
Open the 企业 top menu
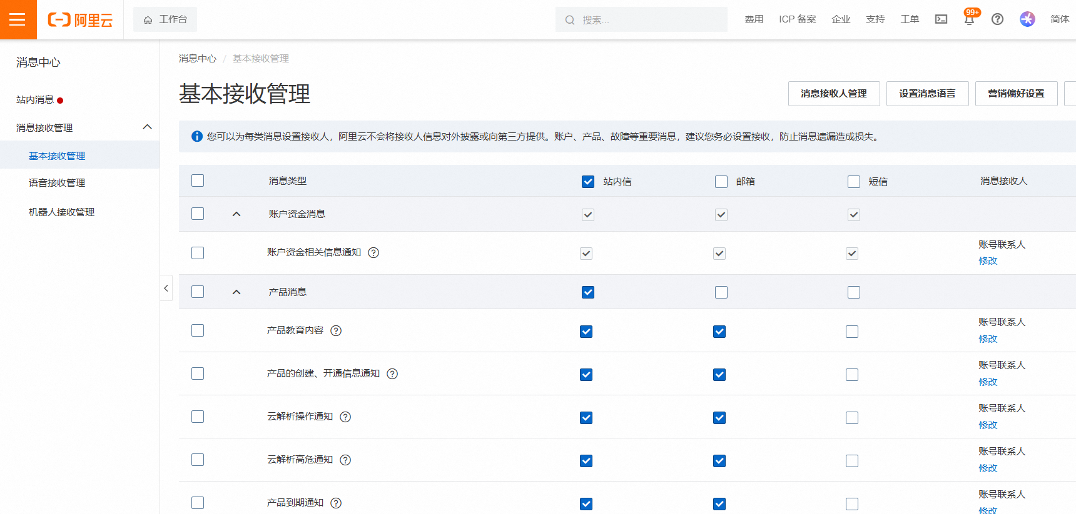841,19
